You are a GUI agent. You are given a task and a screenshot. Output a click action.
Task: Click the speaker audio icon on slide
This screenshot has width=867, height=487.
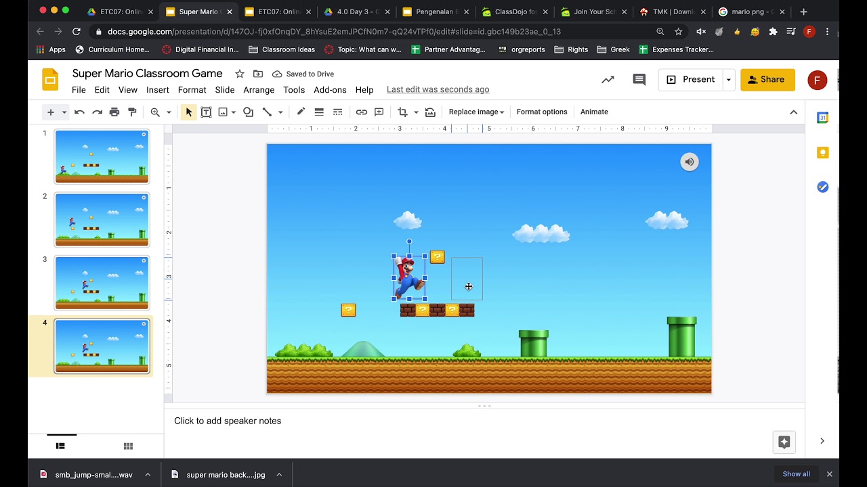click(690, 162)
